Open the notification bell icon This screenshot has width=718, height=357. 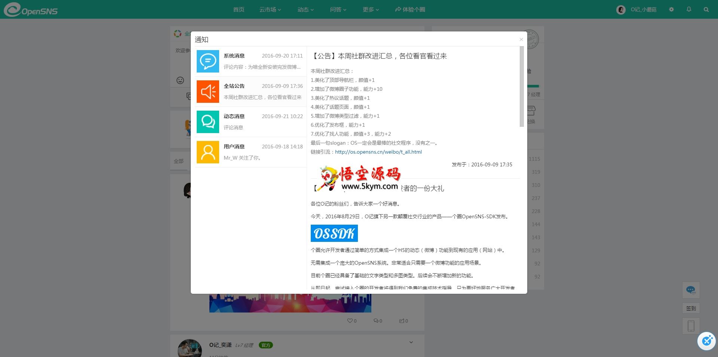pos(689,9)
